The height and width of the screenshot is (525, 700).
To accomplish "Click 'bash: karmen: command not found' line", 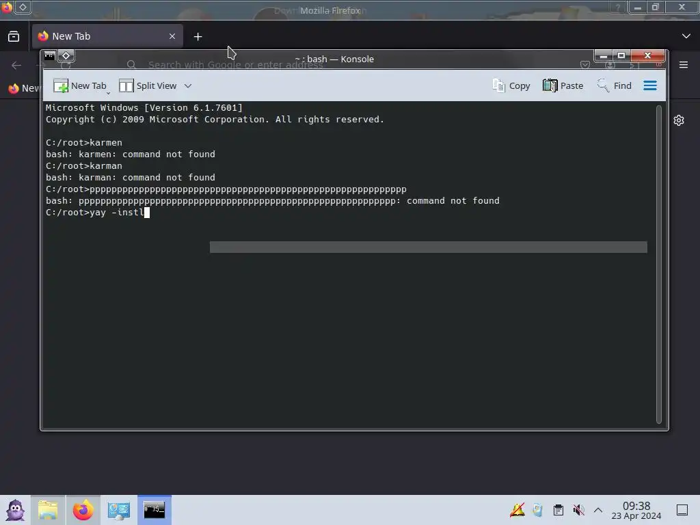I will pos(131,154).
